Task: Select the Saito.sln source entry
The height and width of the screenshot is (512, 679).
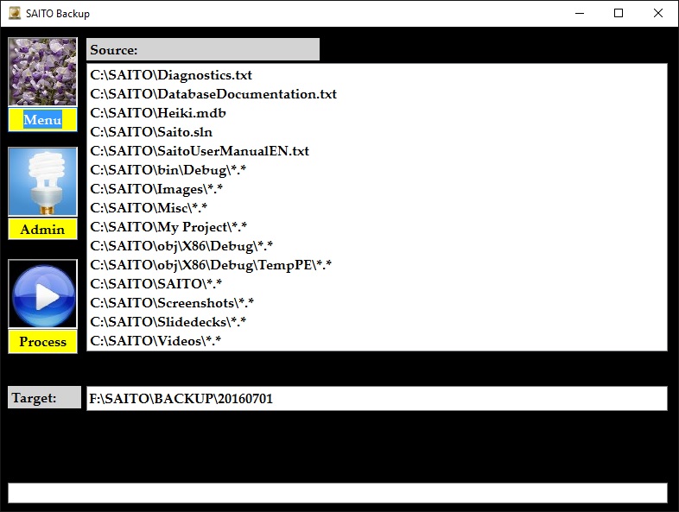Action: [151, 132]
